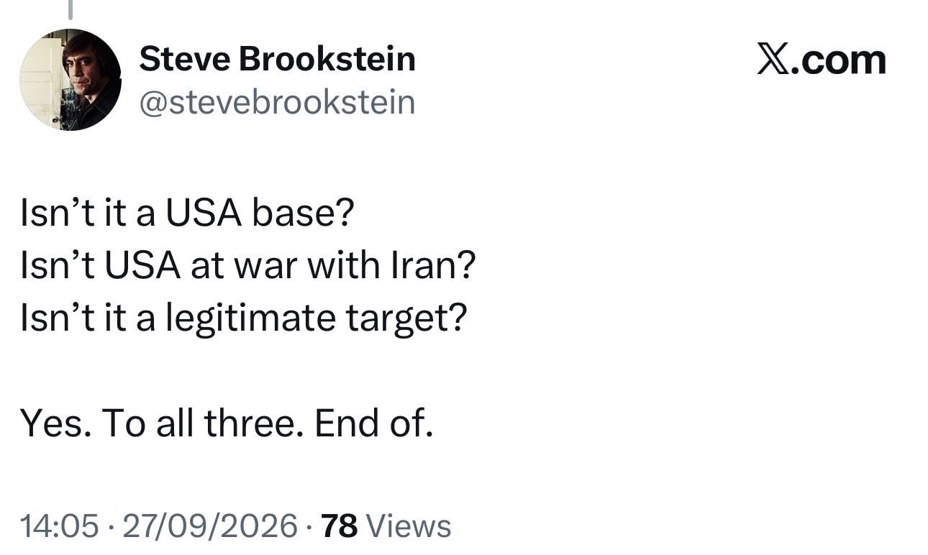Image resolution: width=928 pixels, height=555 pixels.
Task: Click the line "Isn't USA at war with Iran?"
Action: (248, 266)
